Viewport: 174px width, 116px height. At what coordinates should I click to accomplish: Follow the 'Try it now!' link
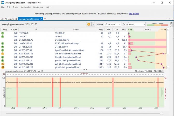click(x=134, y=14)
